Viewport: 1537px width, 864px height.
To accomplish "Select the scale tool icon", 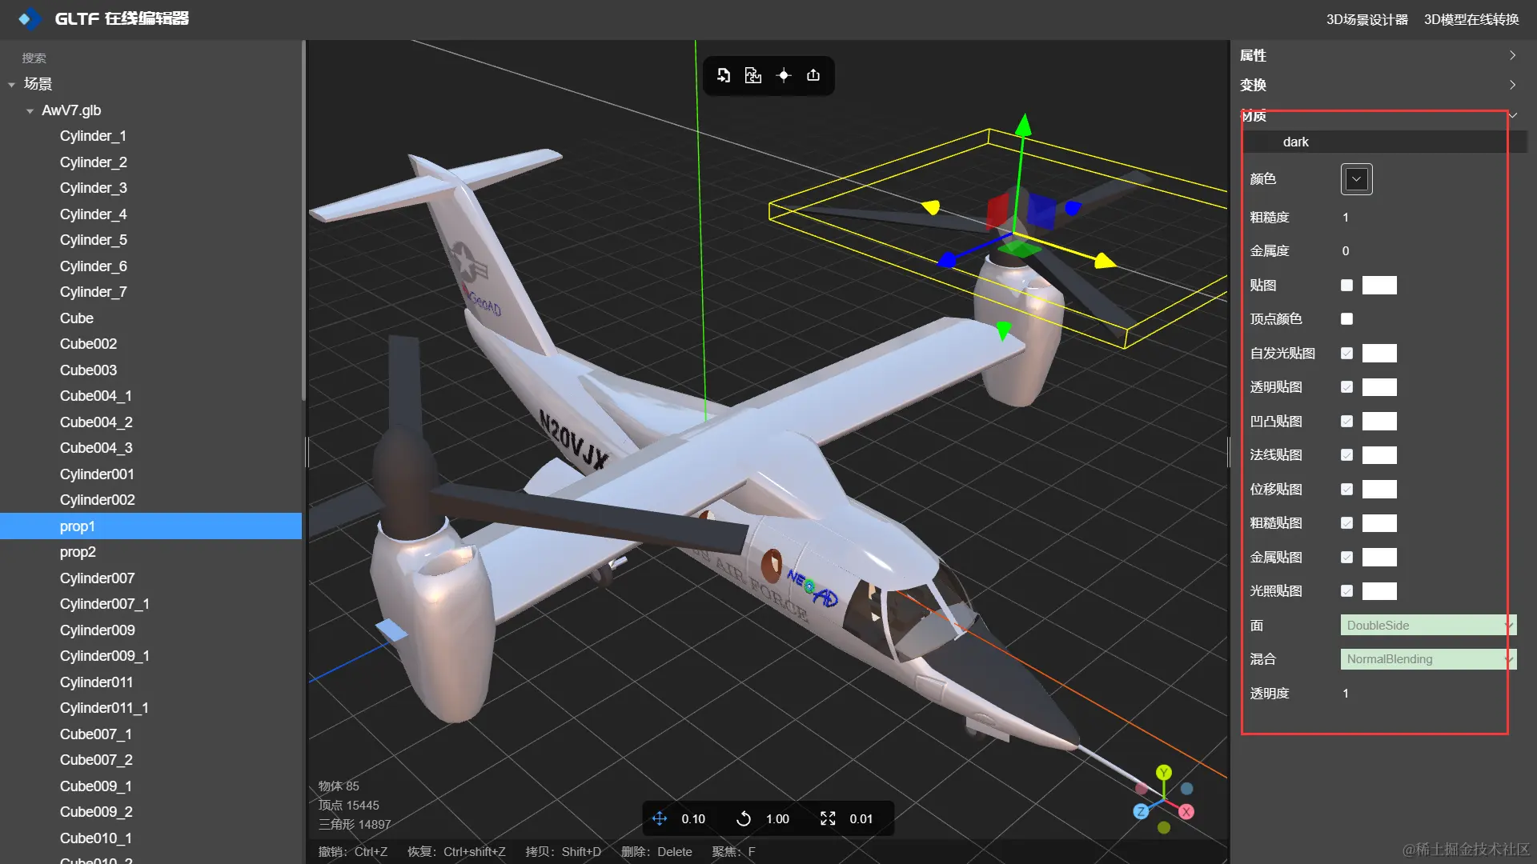I will coord(828,818).
